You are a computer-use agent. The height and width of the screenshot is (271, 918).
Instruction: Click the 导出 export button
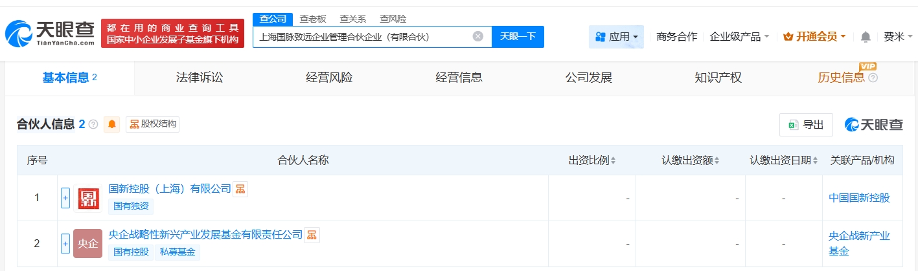point(806,125)
